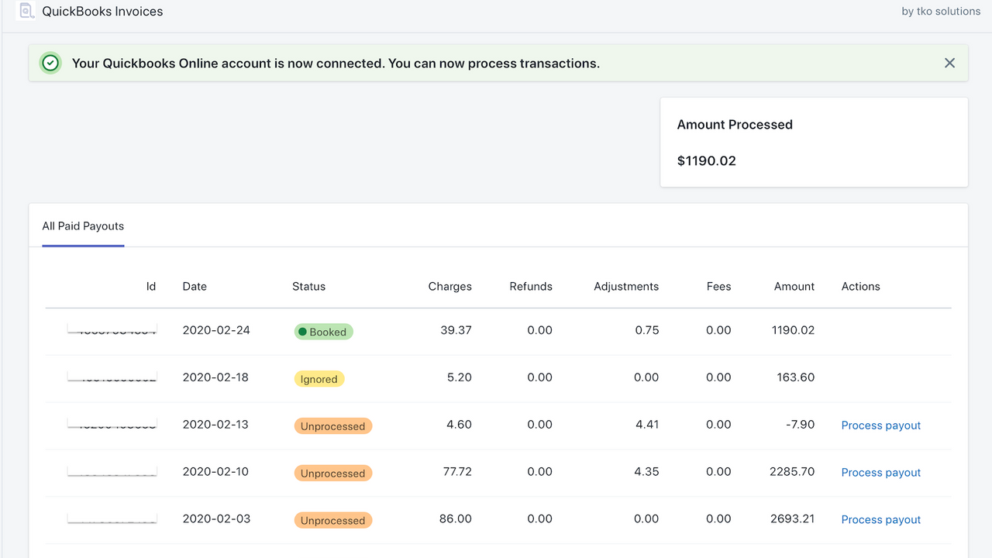Click the payout Id of the Booked row
Viewport: 992px width, 558px height.
click(x=112, y=330)
